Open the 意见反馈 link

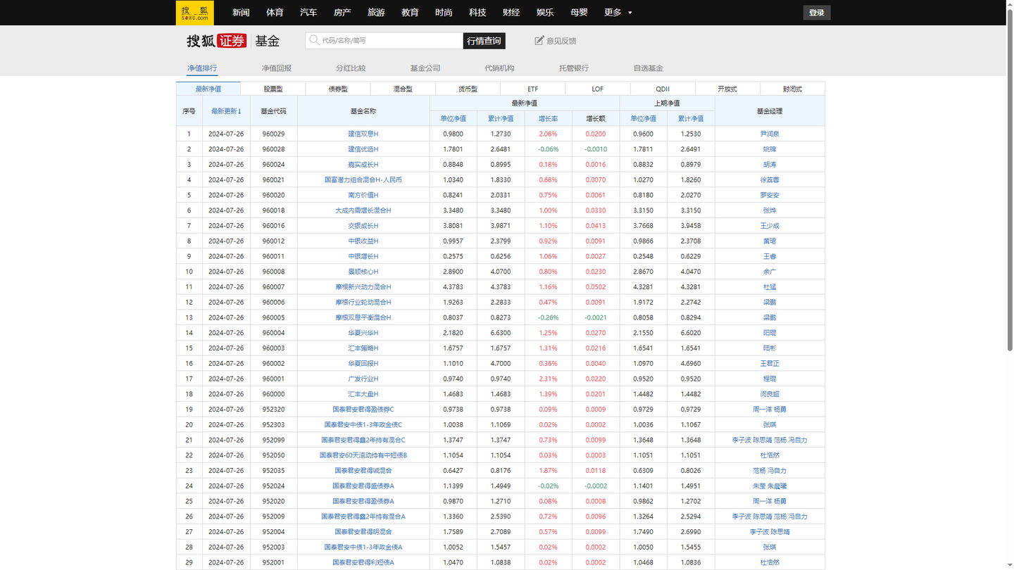561,41
